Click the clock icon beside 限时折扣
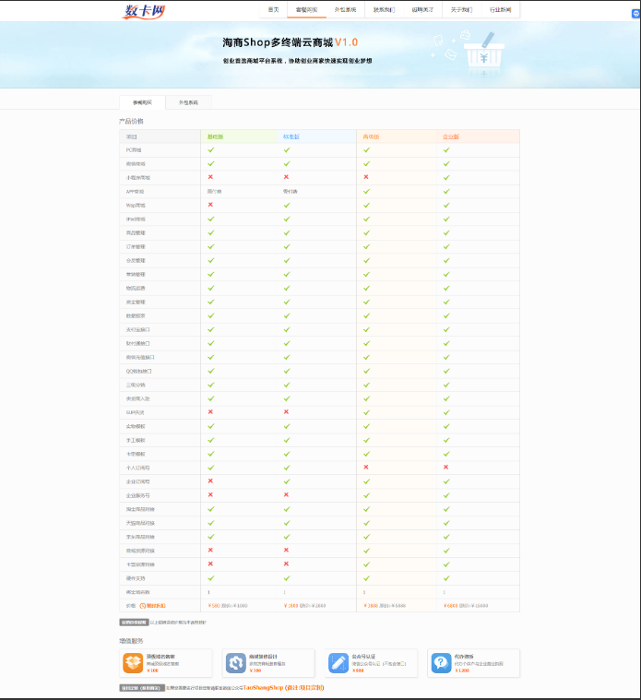The image size is (641, 700). point(143,606)
